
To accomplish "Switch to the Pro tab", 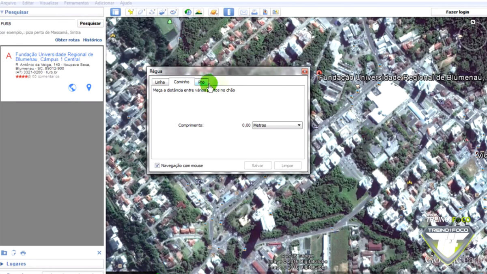I will 201,82.
